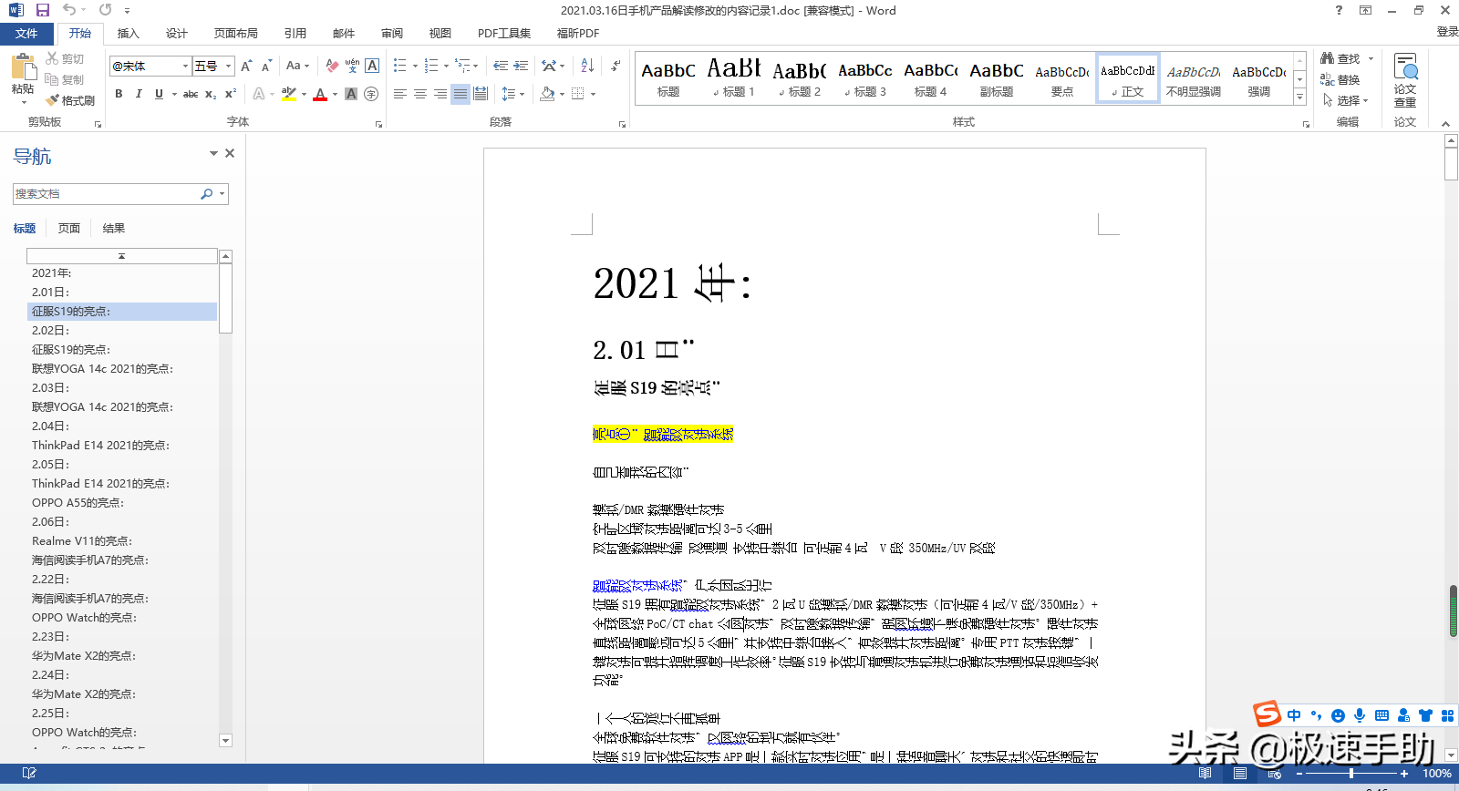Toggle subscript formatting
The height and width of the screenshot is (791, 1459).
(211, 94)
